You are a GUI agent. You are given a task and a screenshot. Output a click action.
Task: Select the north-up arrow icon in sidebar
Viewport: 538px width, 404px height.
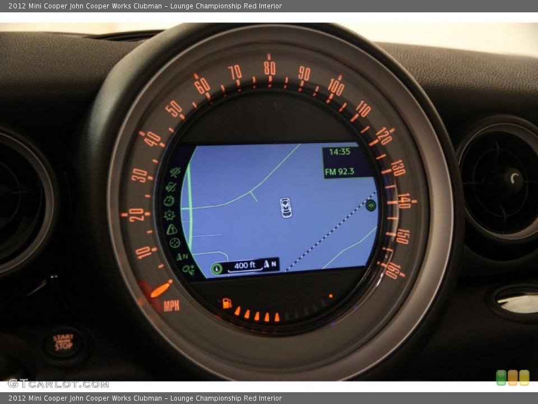click(182, 256)
